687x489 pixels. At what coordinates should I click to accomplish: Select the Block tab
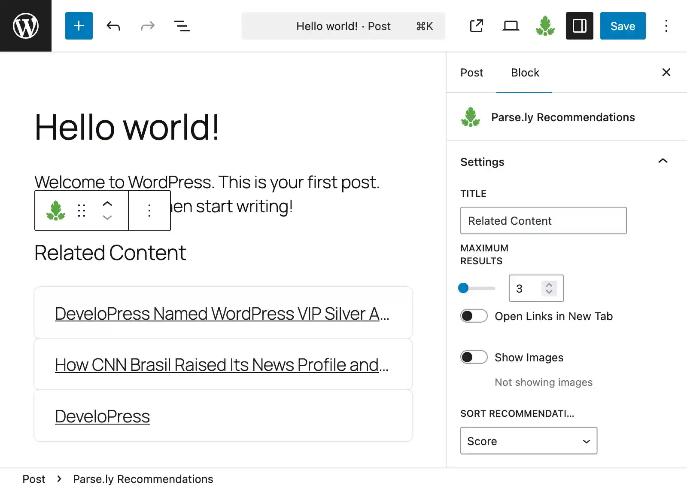(524, 73)
